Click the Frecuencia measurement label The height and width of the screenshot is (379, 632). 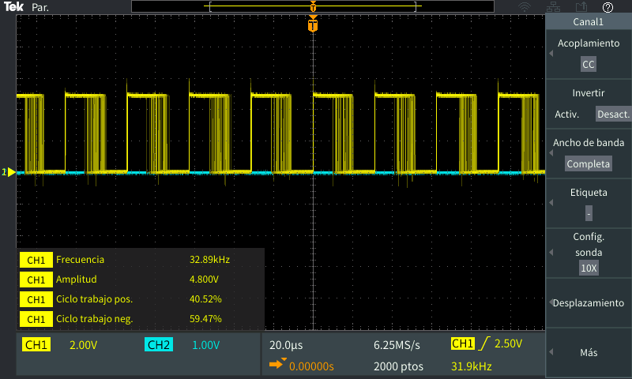80,260
